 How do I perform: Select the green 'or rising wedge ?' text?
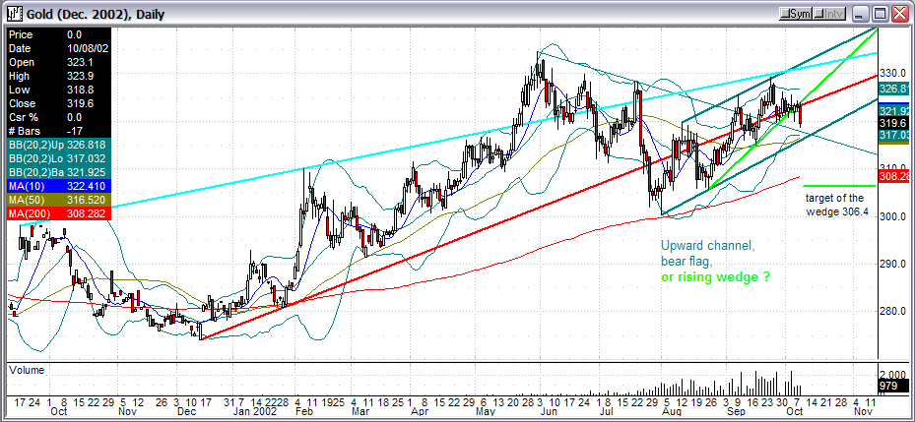714,279
